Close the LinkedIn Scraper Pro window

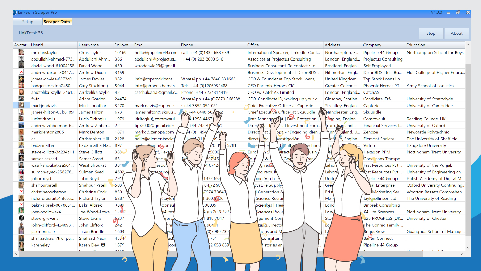[468, 12]
